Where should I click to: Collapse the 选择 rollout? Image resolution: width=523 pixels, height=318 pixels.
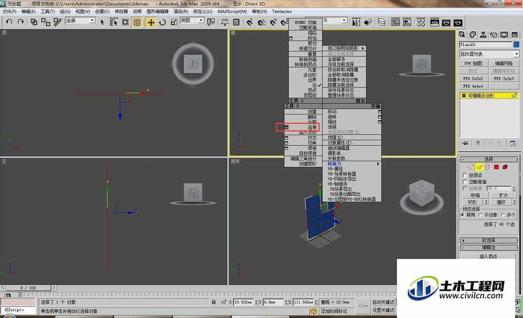pos(488,159)
